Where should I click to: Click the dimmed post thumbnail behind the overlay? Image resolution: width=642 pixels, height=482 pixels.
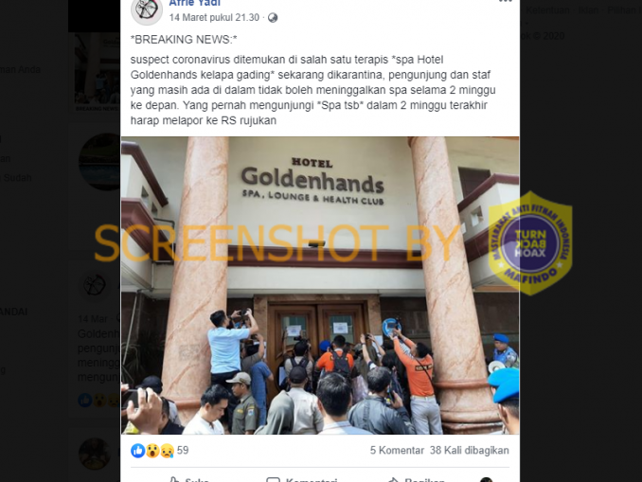(x=97, y=72)
